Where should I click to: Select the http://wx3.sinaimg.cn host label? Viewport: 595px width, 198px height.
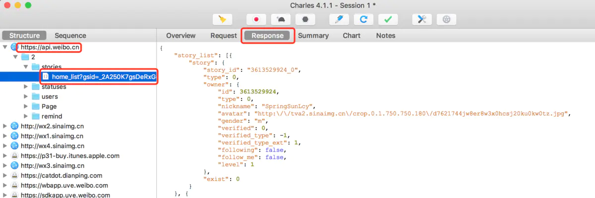click(52, 166)
